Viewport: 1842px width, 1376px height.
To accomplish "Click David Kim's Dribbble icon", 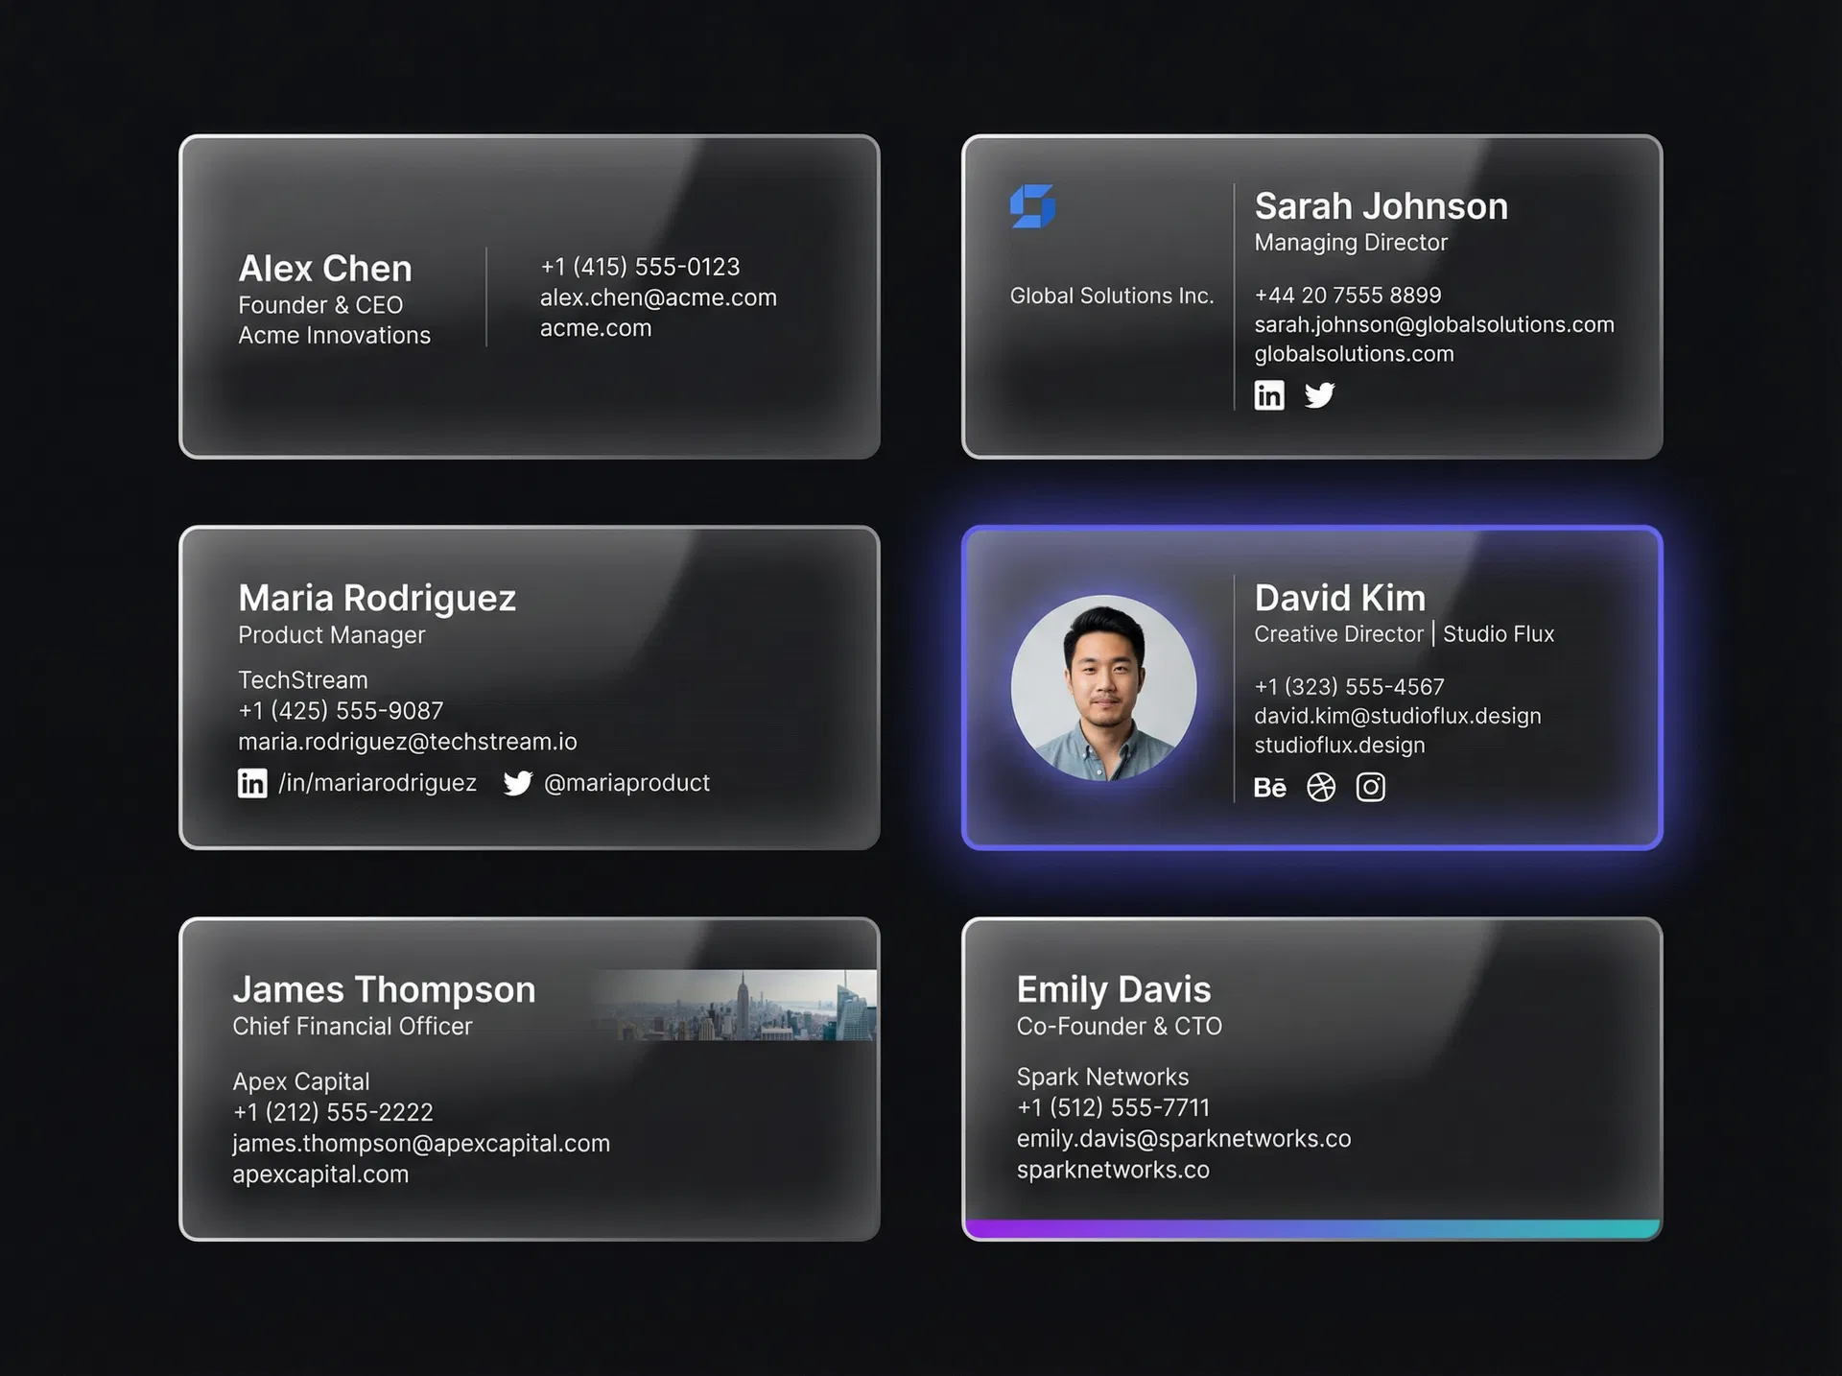I will coord(1321,788).
